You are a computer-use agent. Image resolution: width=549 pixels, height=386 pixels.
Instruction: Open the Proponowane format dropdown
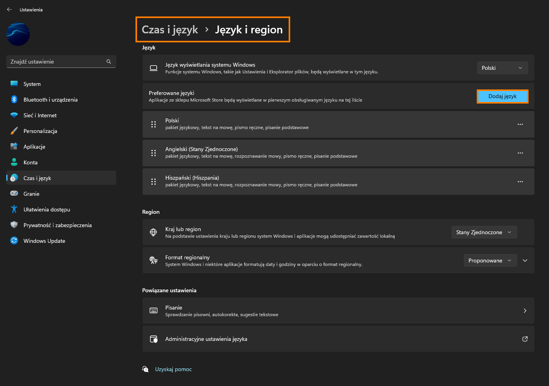(x=490, y=260)
